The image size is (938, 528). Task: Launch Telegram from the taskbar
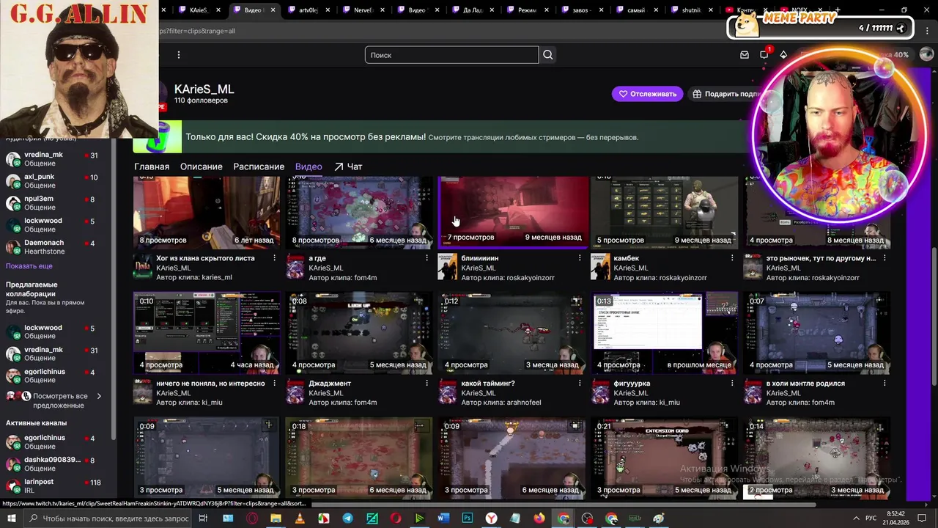(x=347, y=518)
